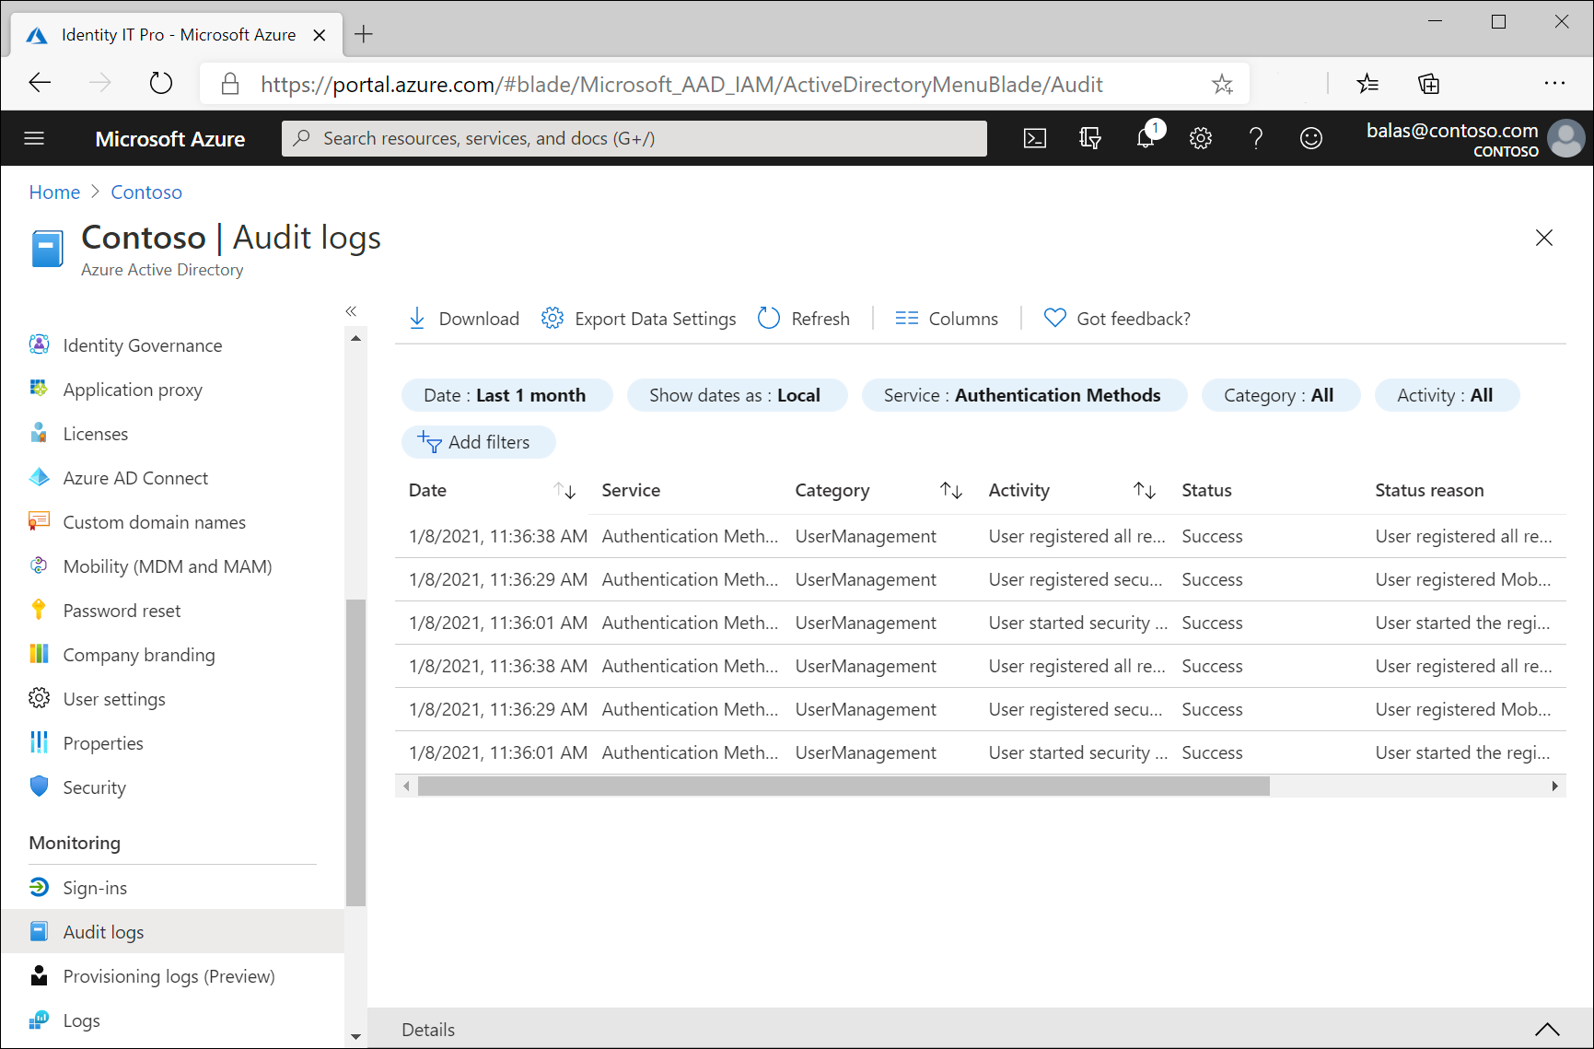Open the notifications bell
The image size is (1594, 1049).
tap(1146, 138)
